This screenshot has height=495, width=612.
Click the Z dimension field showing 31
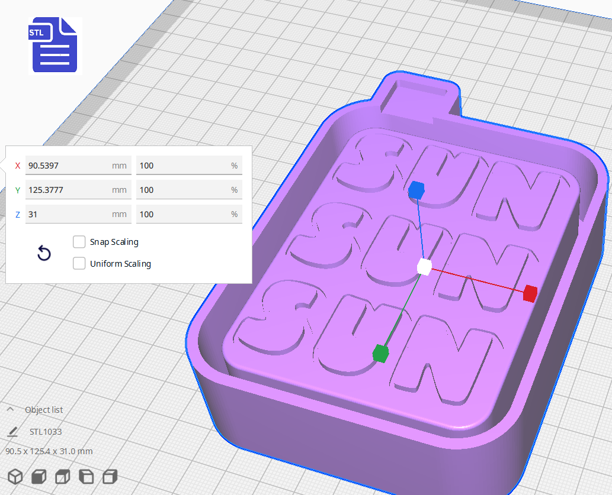[77, 213]
